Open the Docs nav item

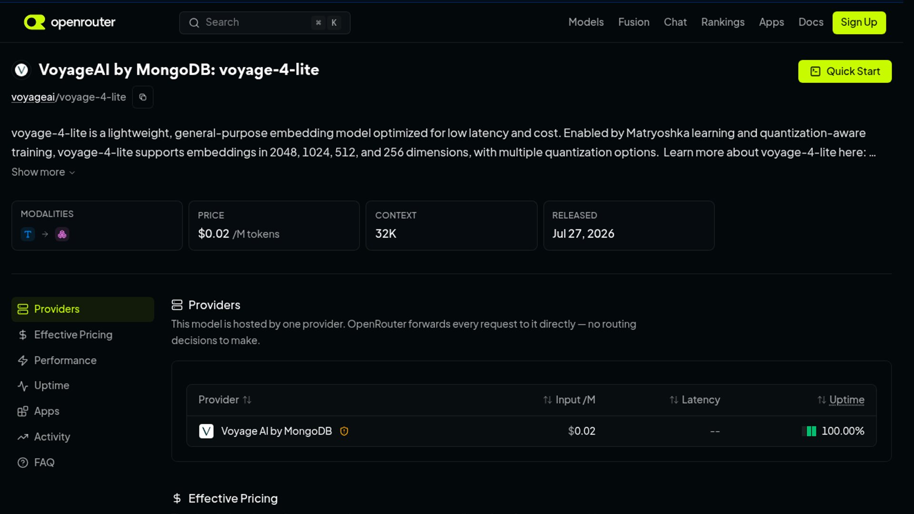point(811,22)
